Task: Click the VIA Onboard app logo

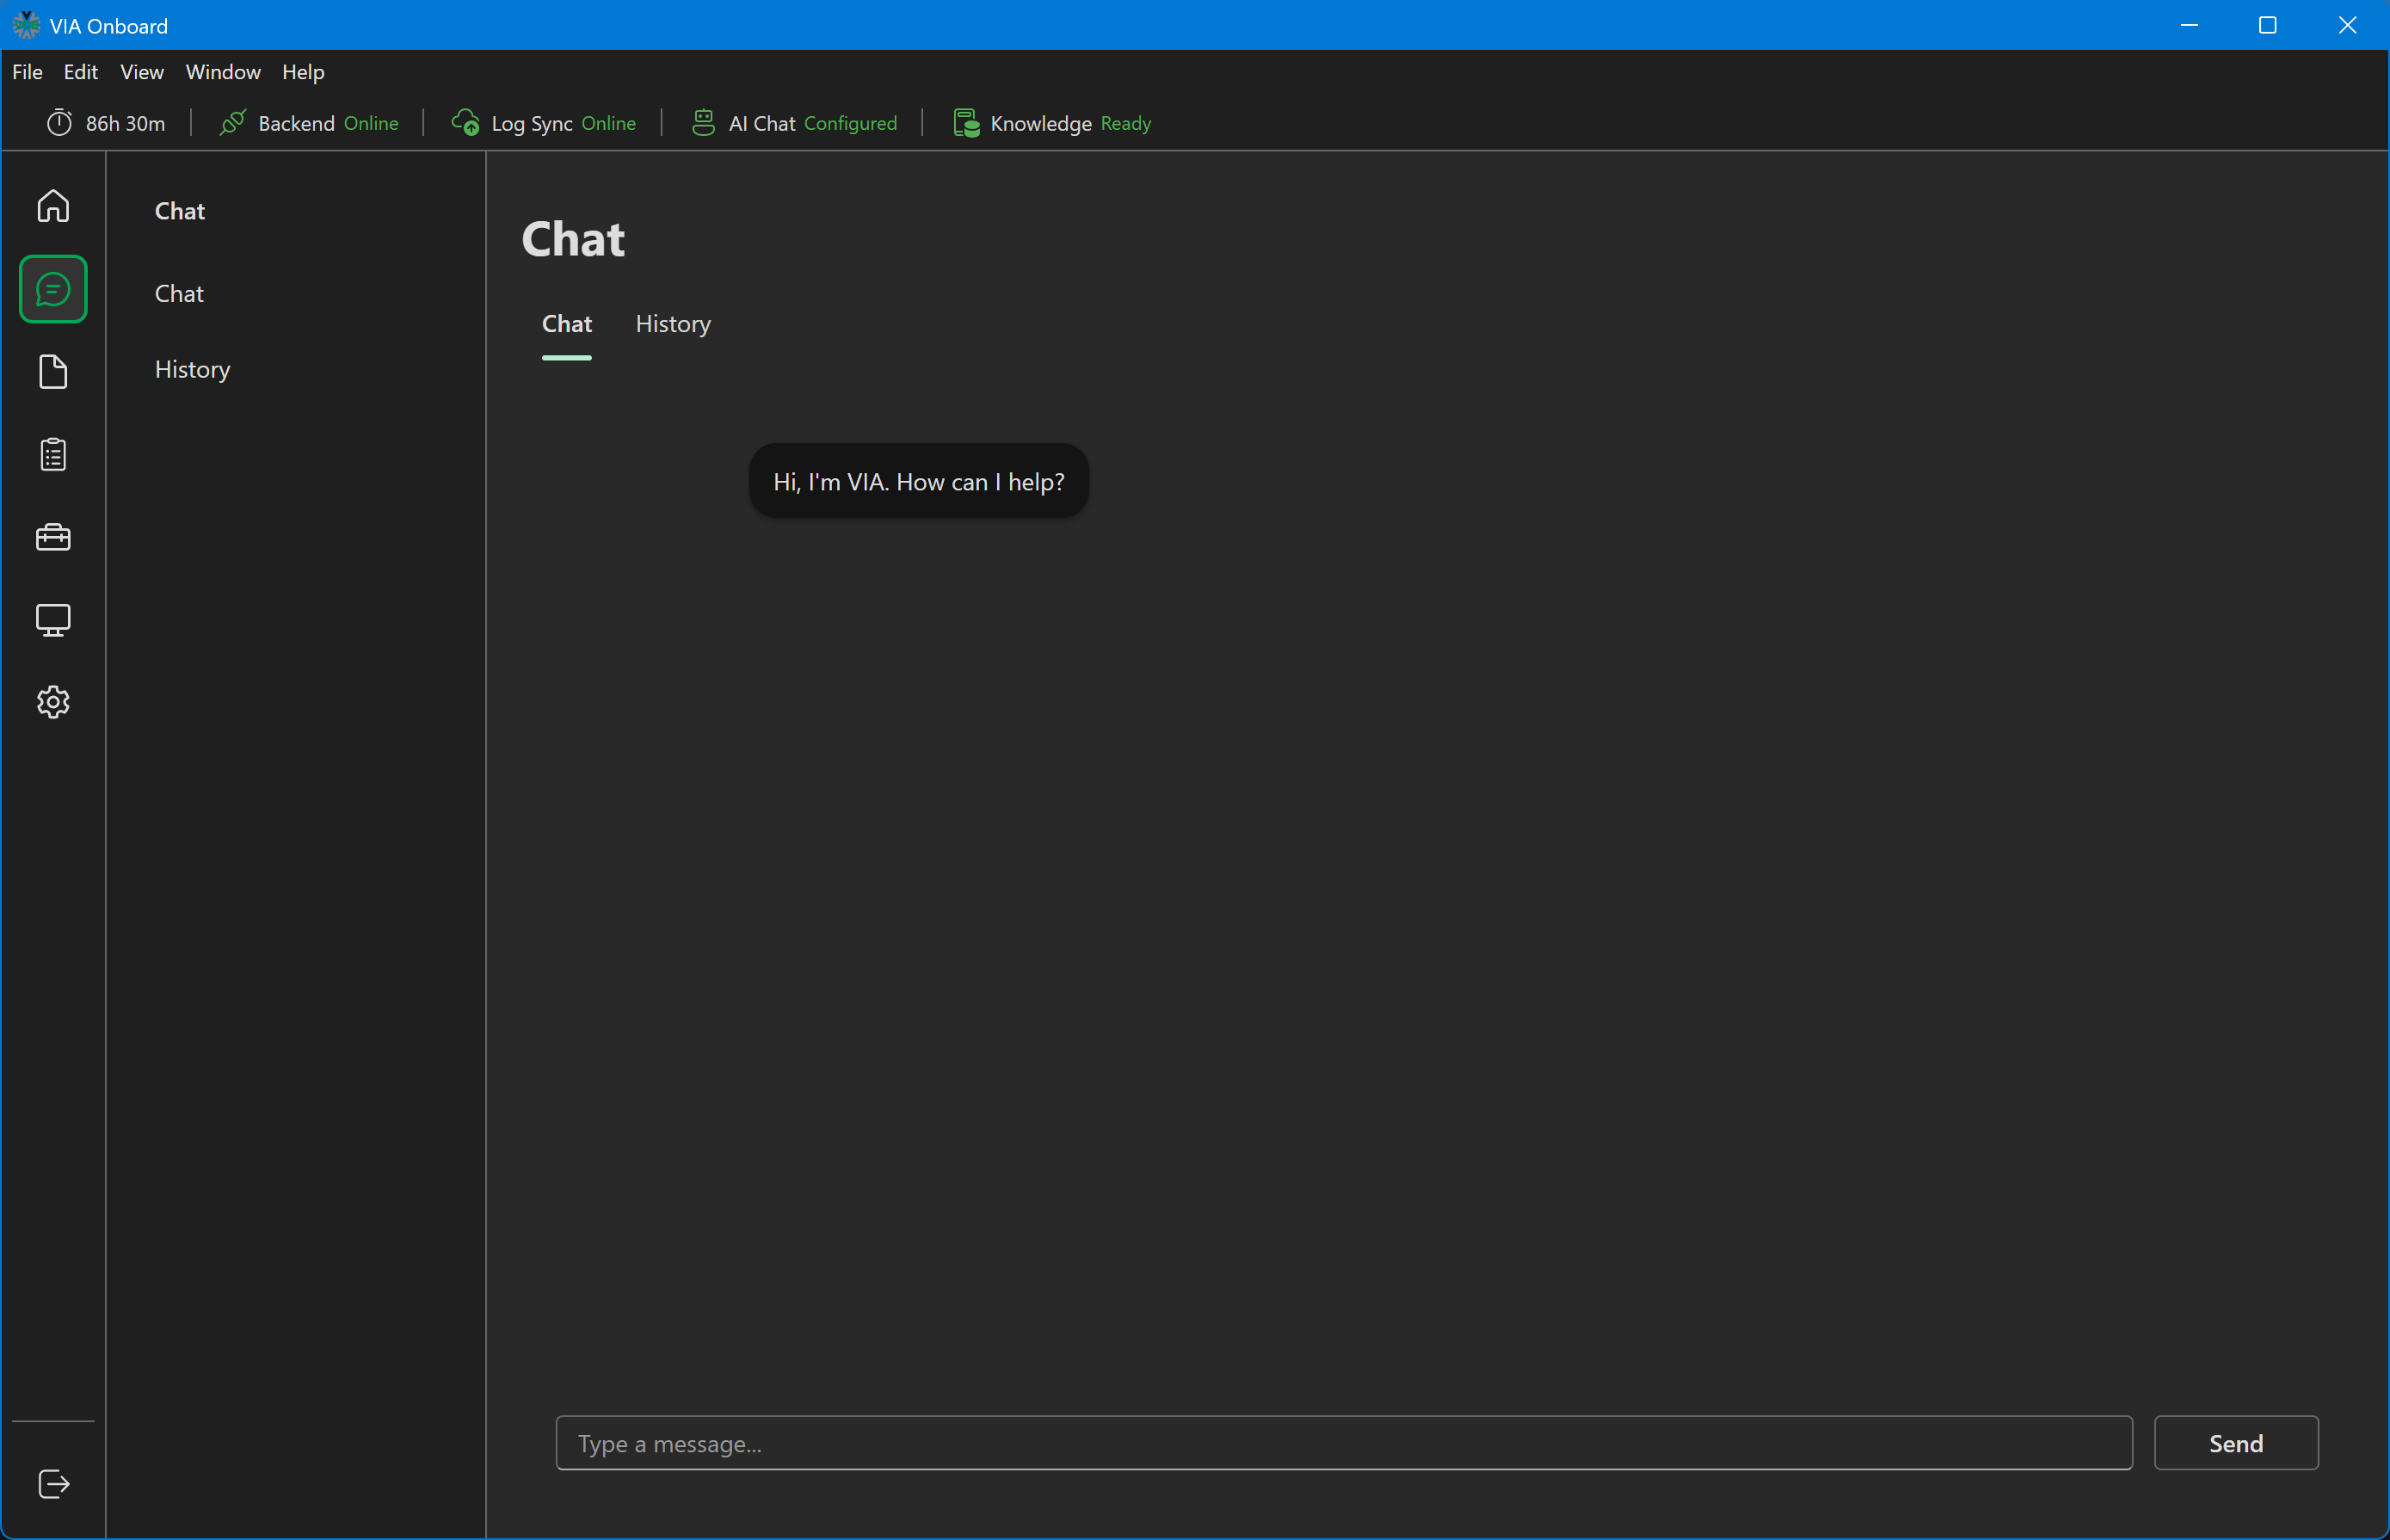Action: pyautogui.click(x=26, y=25)
